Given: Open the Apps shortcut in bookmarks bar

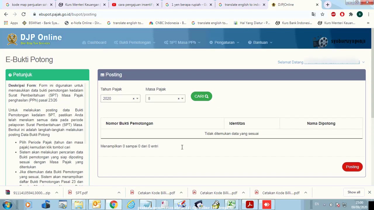Looking at the screenshot, I should [x=11, y=23].
